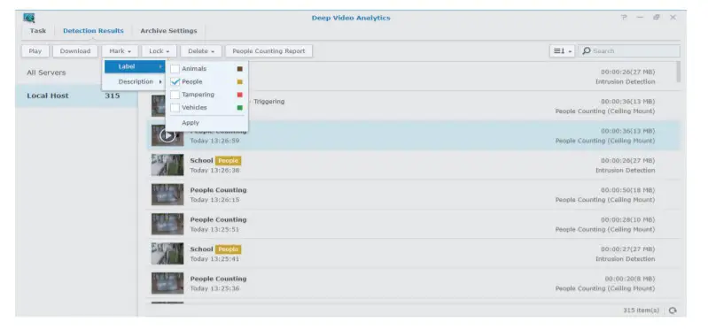Click the People tag on School 13:25:41
The height and width of the screenshot is (329, 708).
tap(228, 249)
